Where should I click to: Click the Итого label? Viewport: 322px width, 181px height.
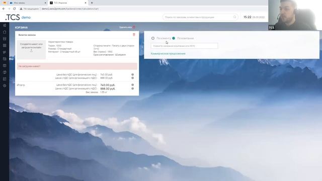tap(21, 85)
